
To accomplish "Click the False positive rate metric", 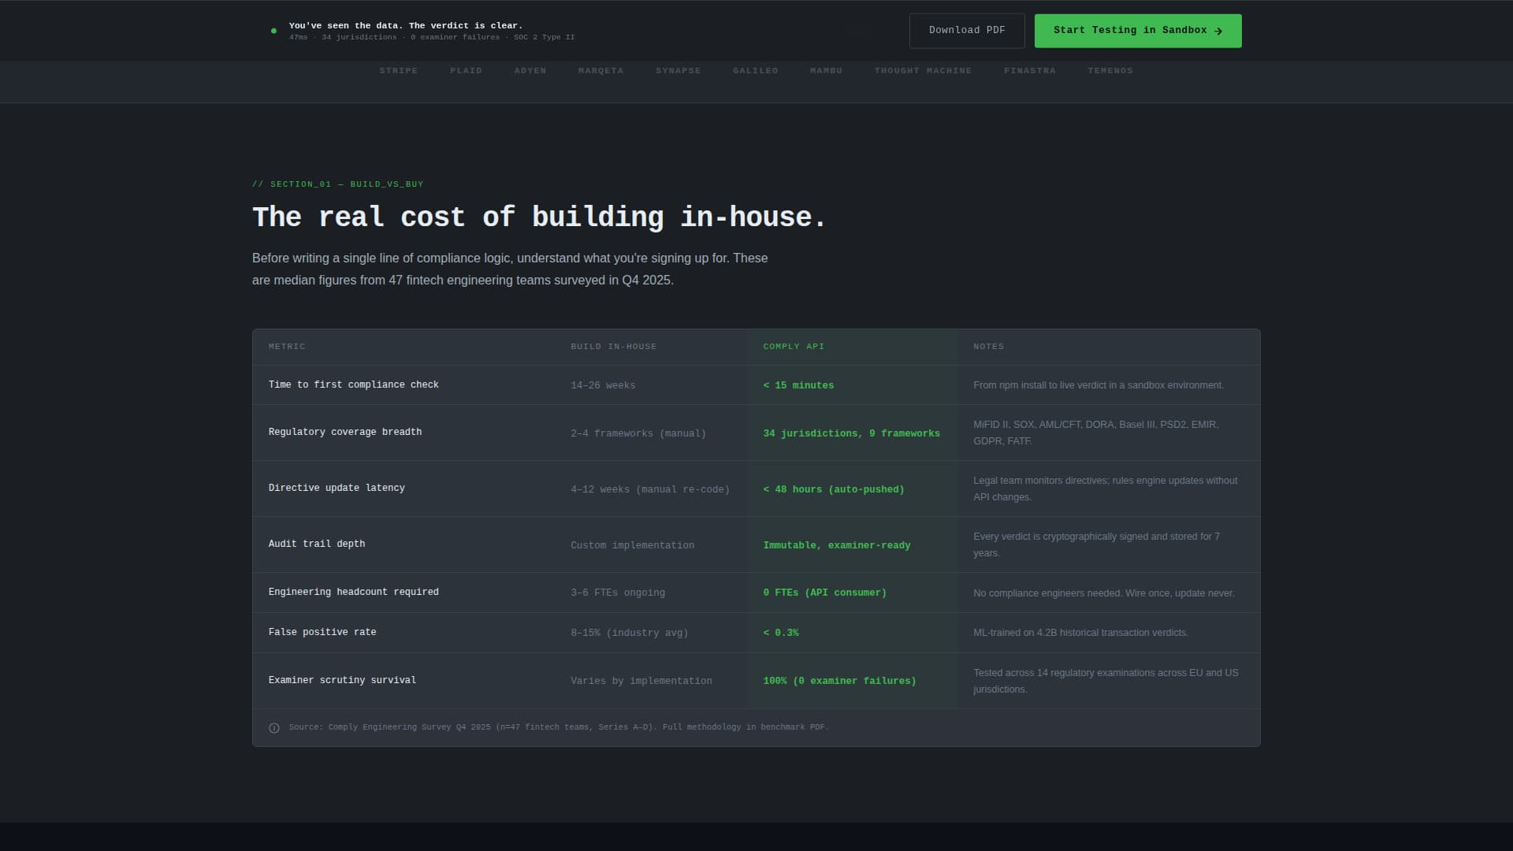I will [322, 631].
